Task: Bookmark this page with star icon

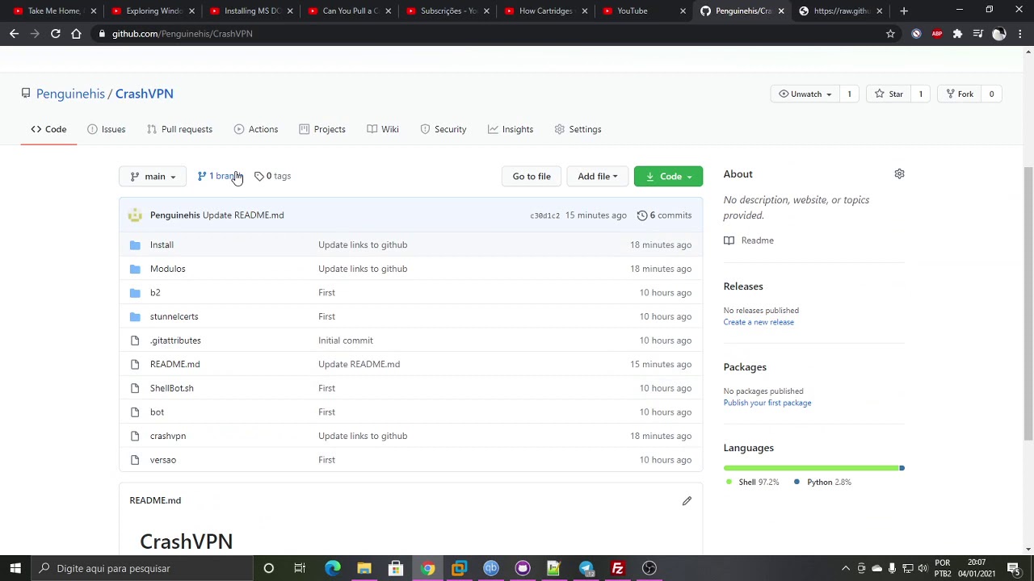Action: 890,34
